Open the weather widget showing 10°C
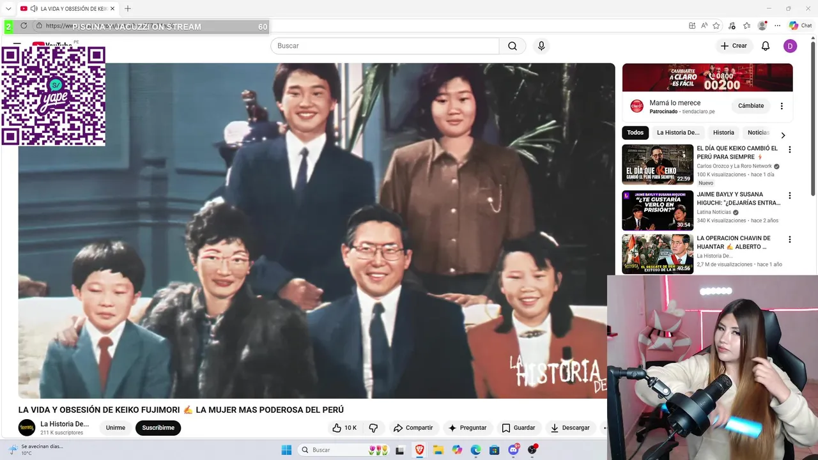 (x=35, y=450)
